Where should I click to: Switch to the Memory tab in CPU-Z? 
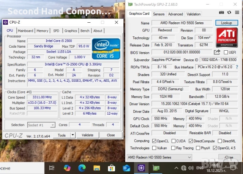click(42, 31)
